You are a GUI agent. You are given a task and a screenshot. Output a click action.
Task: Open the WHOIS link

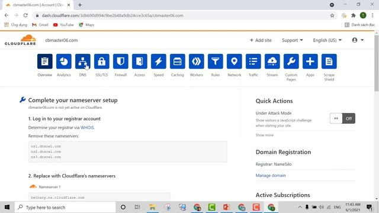pos(87,128)
